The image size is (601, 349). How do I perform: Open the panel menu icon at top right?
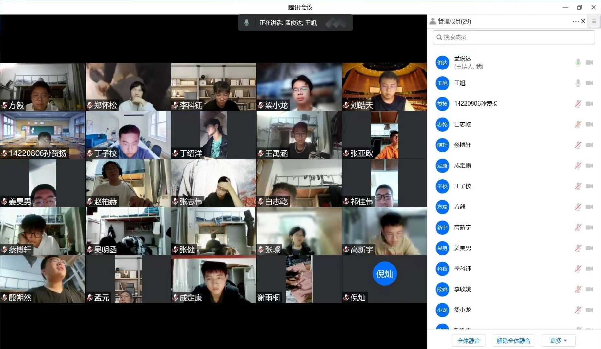tap(594, 21)
